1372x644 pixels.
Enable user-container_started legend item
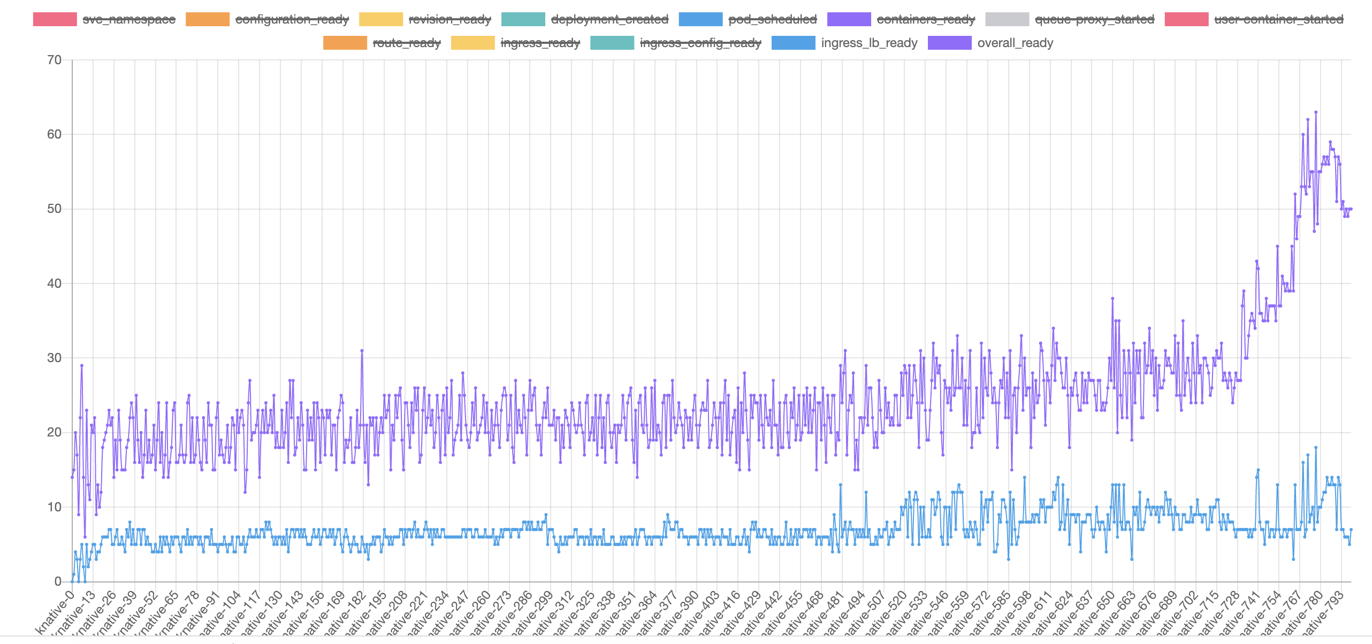tap(1278, 19)
